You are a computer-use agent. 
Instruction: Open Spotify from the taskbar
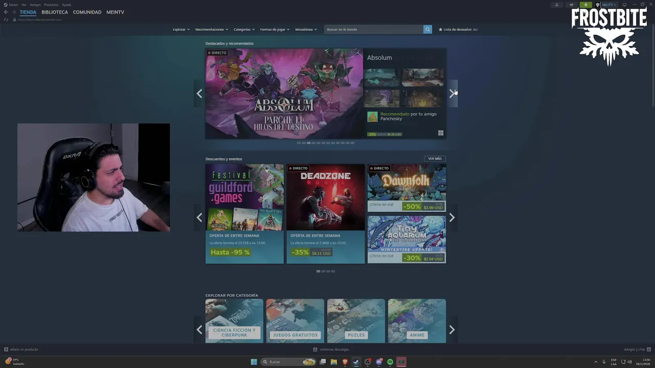point(390,362)
